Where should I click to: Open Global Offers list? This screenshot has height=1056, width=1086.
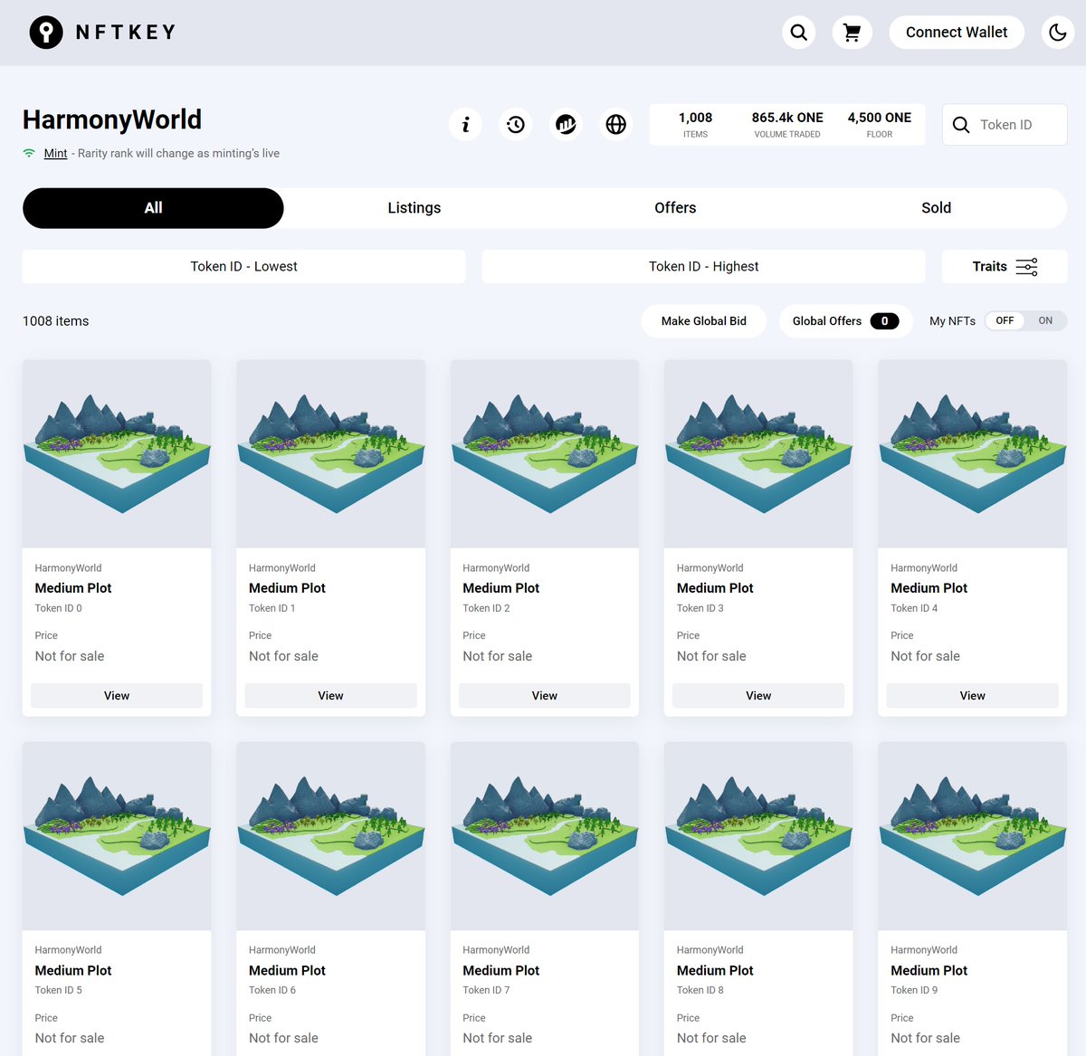[x=846, y=321]
